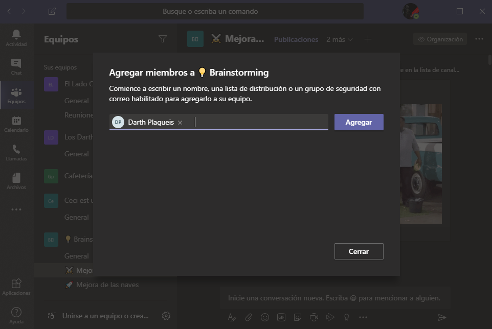Open the sticker picker

pyautogui.click(x=297, y=317)
